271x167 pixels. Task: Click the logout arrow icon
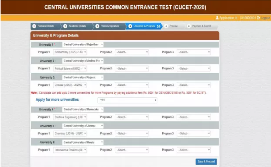tap(258, 18)
